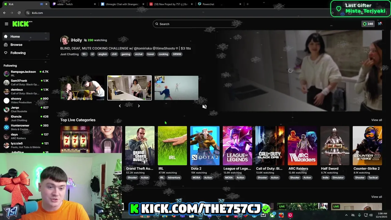
Task: Open the user avatar at the top right
Action: coord(380,24)
